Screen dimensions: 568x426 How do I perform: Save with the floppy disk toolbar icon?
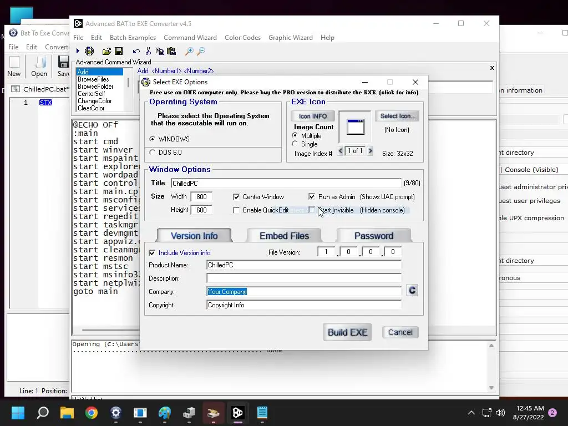[119, 51]
